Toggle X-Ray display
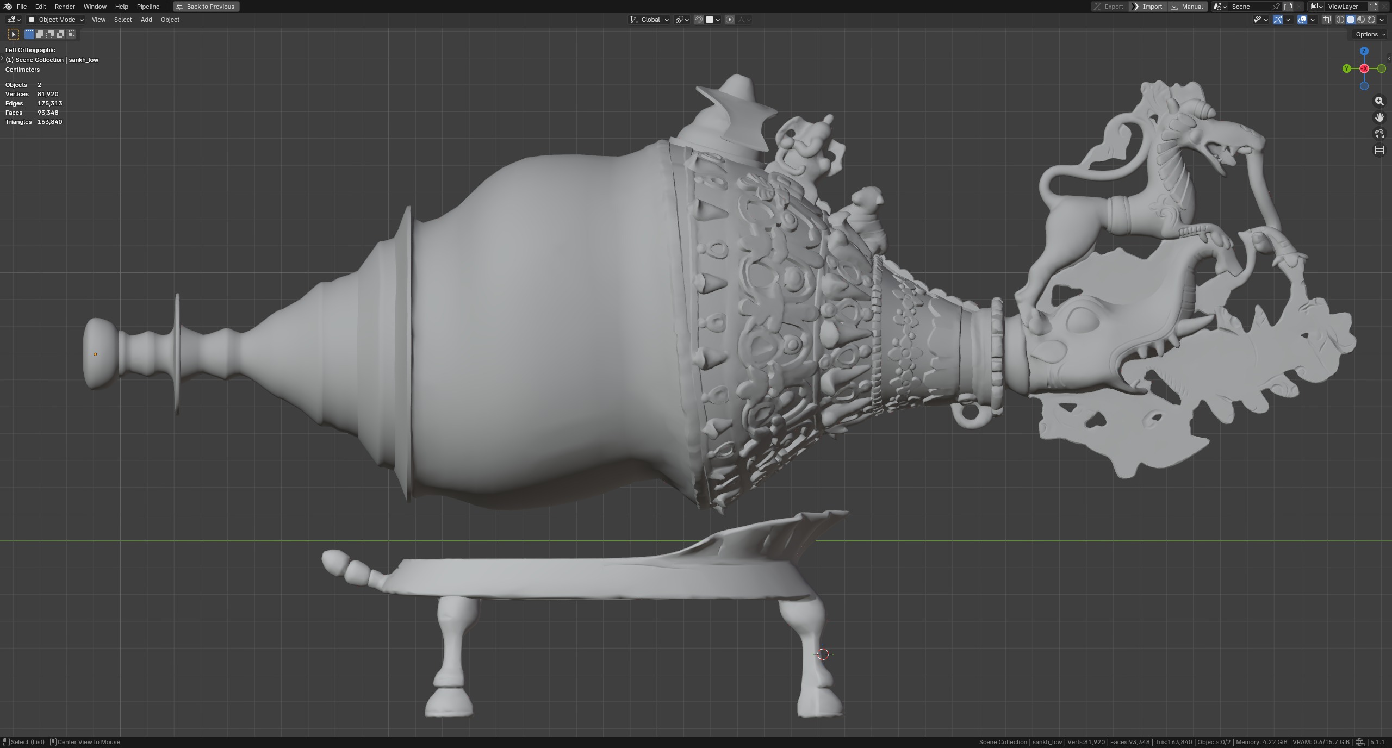1392x748 pixels. 1326,20
